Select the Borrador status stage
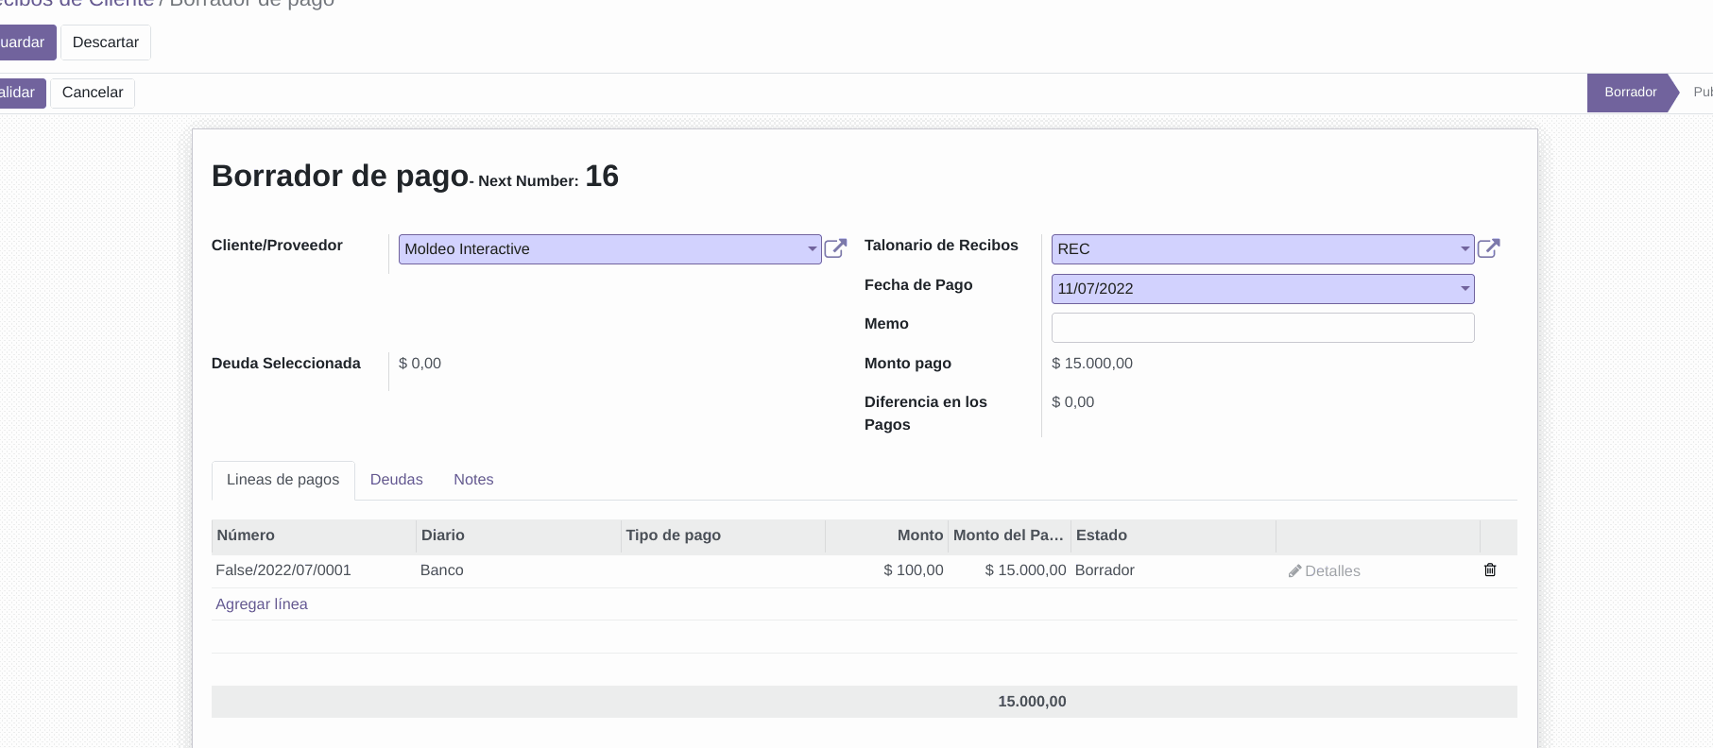1713x748 pixels. (x=1630, y=93)
